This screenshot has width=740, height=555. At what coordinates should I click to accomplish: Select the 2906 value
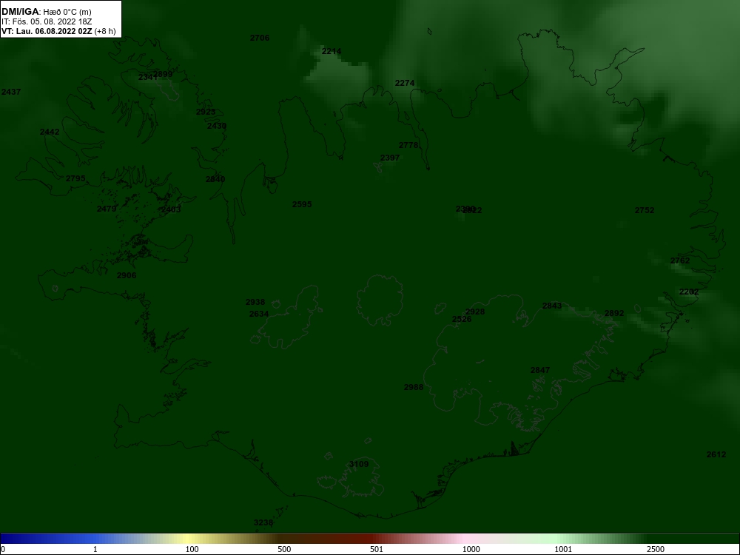pos(127,275)
